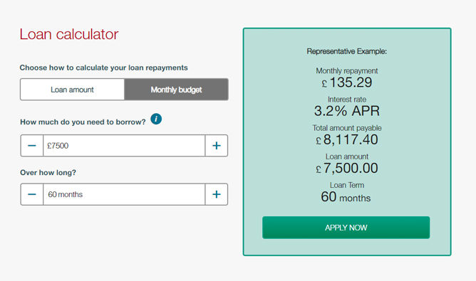Reduce the loan term using minus

pos(32,194)
